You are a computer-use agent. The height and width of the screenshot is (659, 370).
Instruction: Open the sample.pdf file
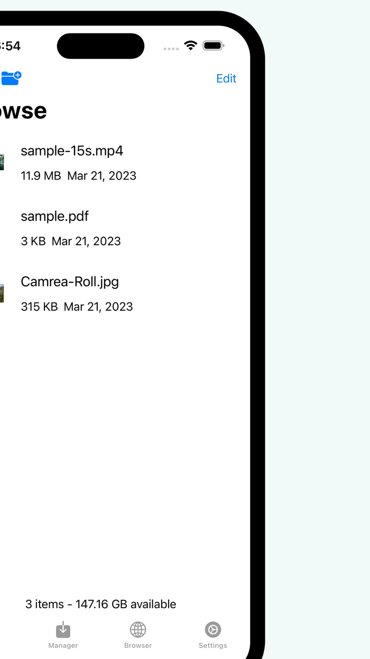tap(55, 216)
